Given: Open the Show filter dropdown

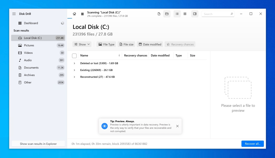Looking at the screenshot, I should tap(82, 44).
